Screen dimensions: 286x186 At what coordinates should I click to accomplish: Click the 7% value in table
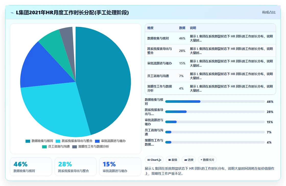pos(181,76)
